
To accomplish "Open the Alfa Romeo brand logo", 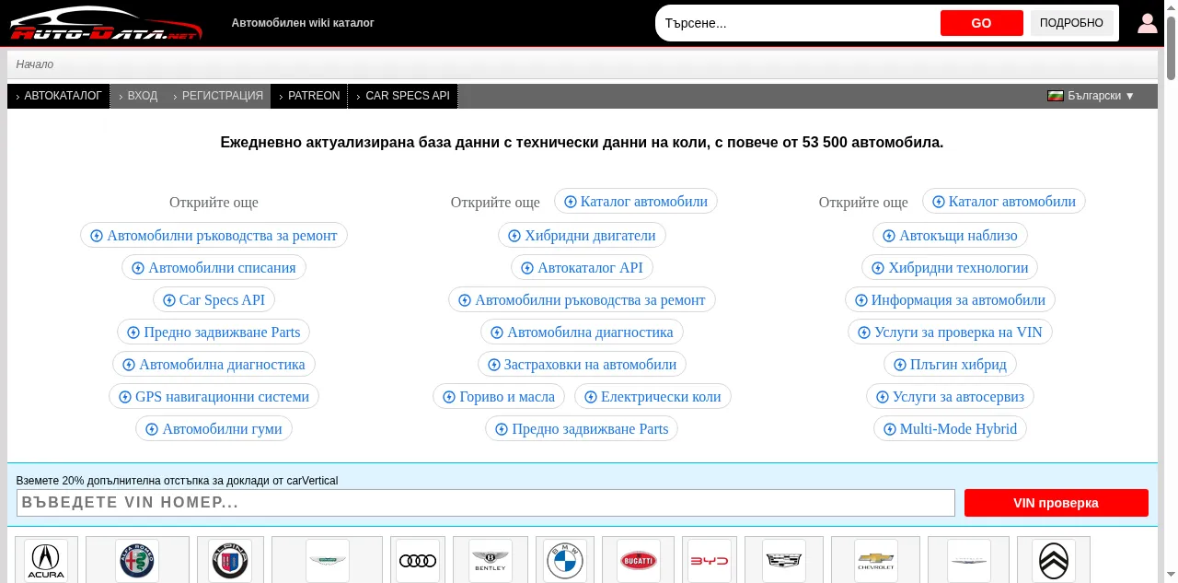I will [x=137, y=561].
